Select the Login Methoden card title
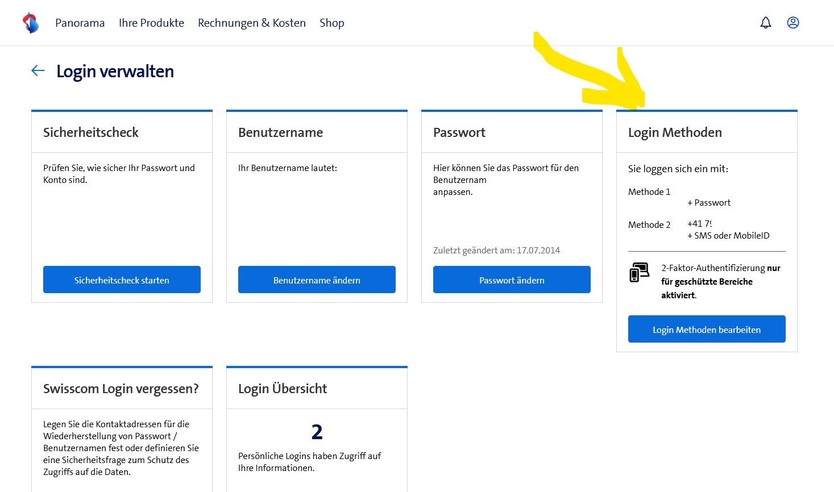Viewport: 834px width, 492px height. tap(675, 132)
